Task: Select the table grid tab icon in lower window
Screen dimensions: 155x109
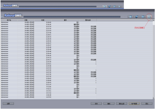Action: click(x=143, y=17)
